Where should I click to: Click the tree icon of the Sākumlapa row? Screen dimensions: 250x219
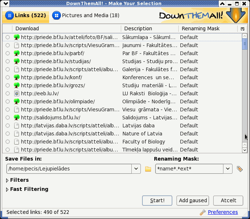coord(17,37)
